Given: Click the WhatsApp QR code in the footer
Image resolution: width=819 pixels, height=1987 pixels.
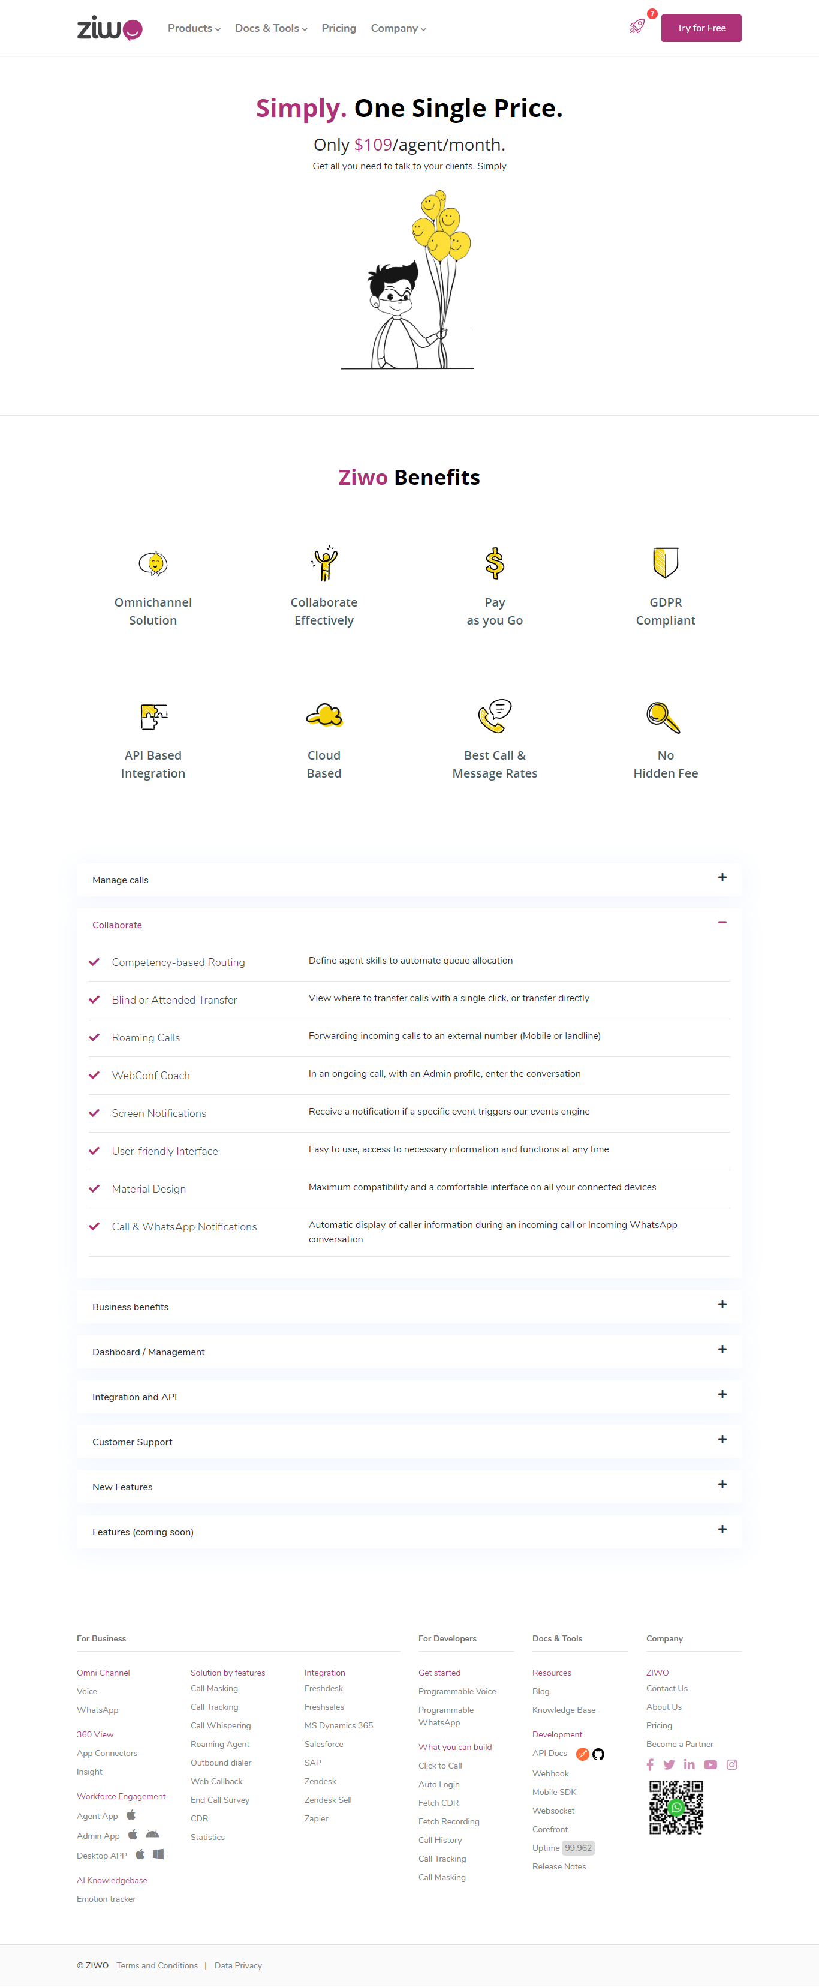Looking at the screenshot, I should point(676,1807).
